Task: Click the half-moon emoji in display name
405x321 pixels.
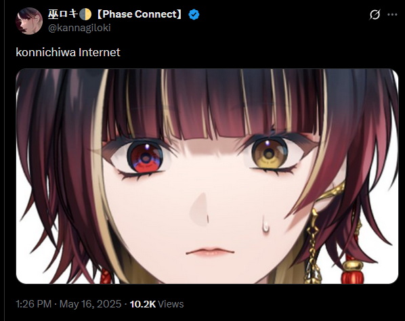Action: coord(85,14)
